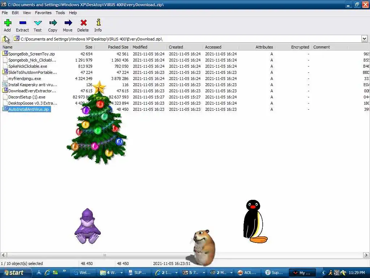The width and height of the screenshot is (370, 278).
Task: Click the purple Bonzi gorilla character
Action: click(87, 226)
